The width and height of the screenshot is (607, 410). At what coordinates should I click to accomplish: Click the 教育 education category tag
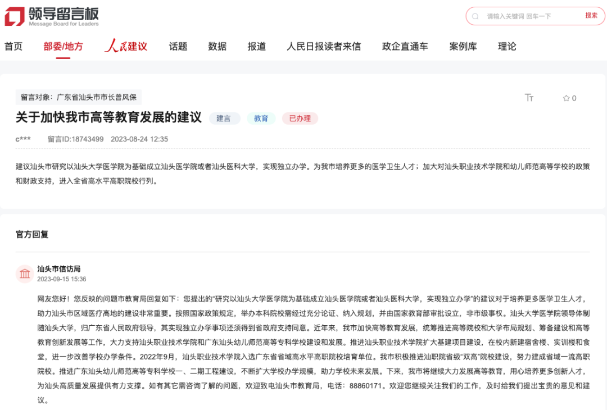(x=261, y=119)
